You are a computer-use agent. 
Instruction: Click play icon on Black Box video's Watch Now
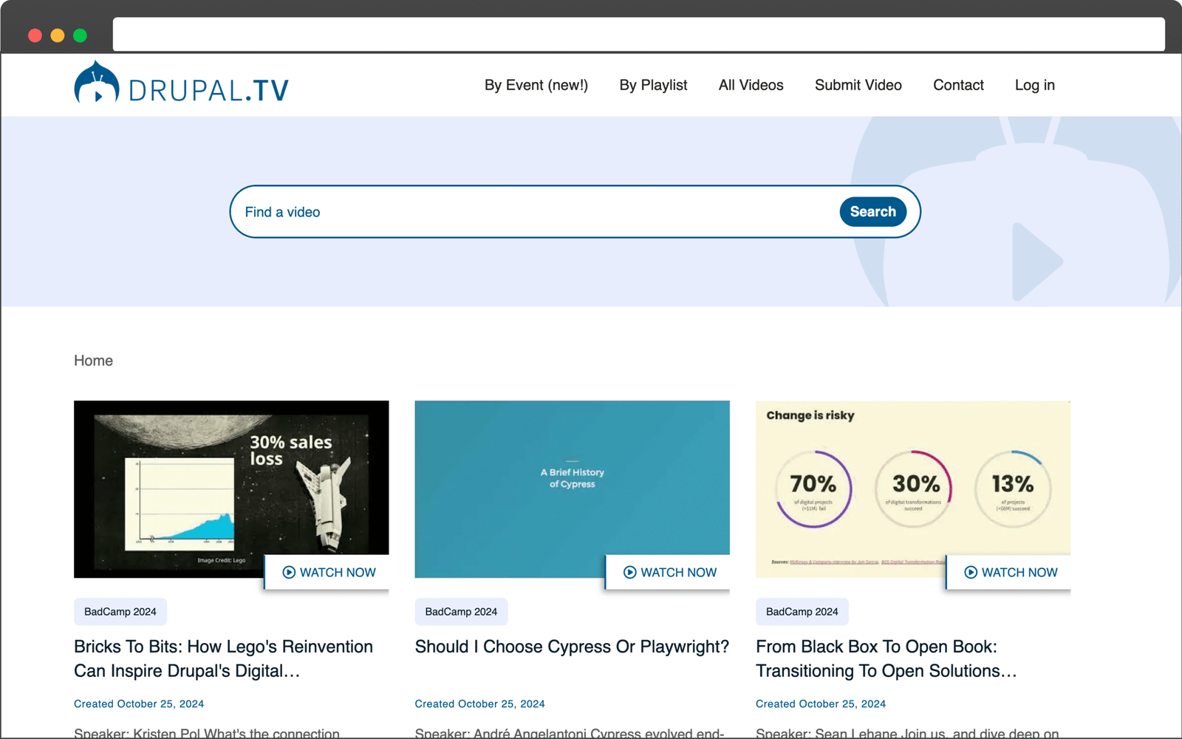click(971, 573)
